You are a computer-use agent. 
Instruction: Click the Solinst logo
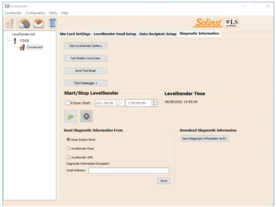(208, 23)
